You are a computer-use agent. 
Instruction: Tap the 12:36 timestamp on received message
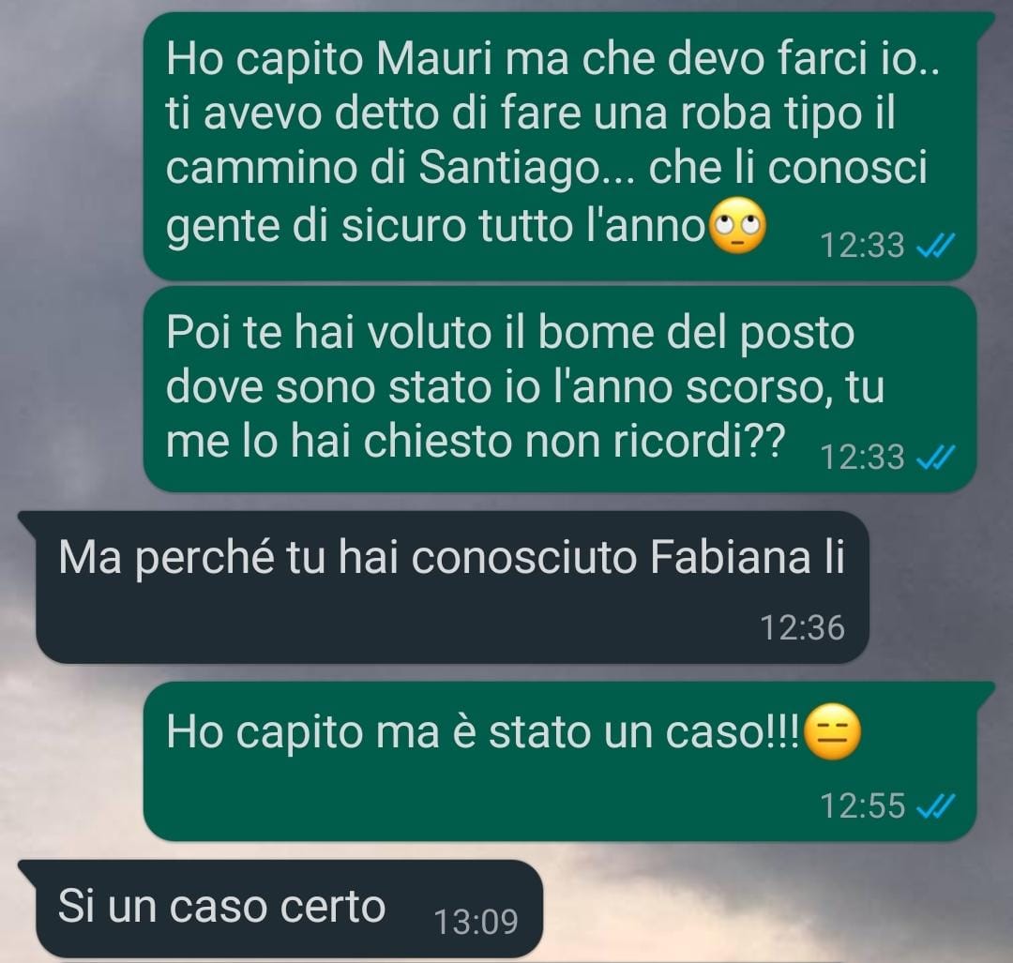point(802,628)
